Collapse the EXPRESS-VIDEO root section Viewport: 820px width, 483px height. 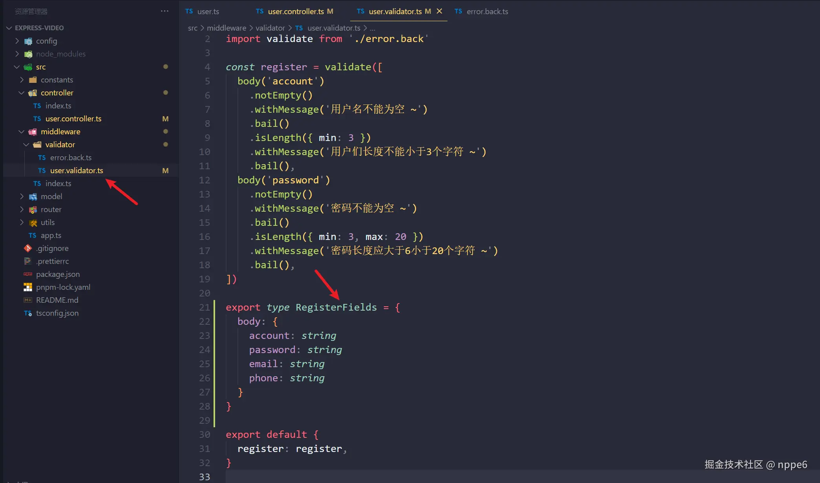(x=9, y=28)
